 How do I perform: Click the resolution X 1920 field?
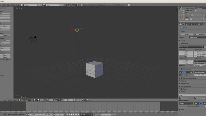(186, 52)
